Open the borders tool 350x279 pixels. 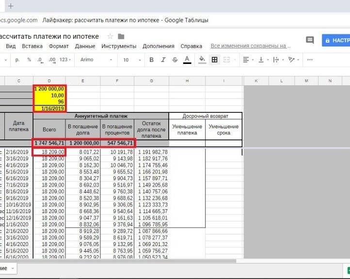215,60
